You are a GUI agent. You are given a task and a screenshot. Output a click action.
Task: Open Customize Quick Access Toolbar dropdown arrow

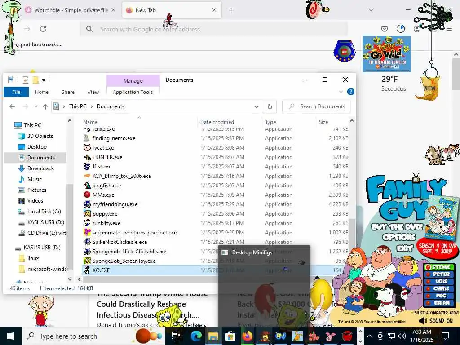pyautogui.click(x=44, y=80)
